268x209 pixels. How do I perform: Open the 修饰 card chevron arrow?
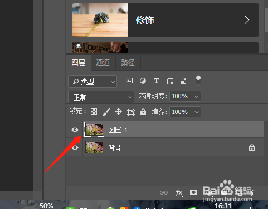pyautogui.click(x=247, y=20)
